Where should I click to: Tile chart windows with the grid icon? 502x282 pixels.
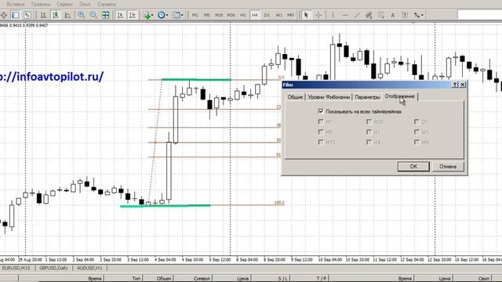coord(106,15)
